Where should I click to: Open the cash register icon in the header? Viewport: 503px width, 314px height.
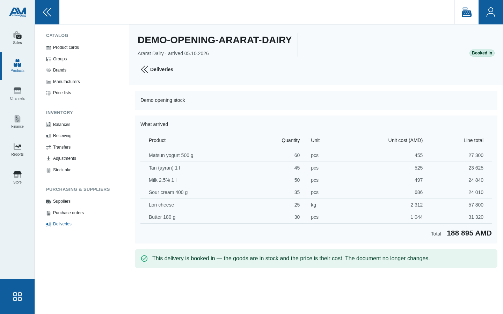[x=466, y=12]
